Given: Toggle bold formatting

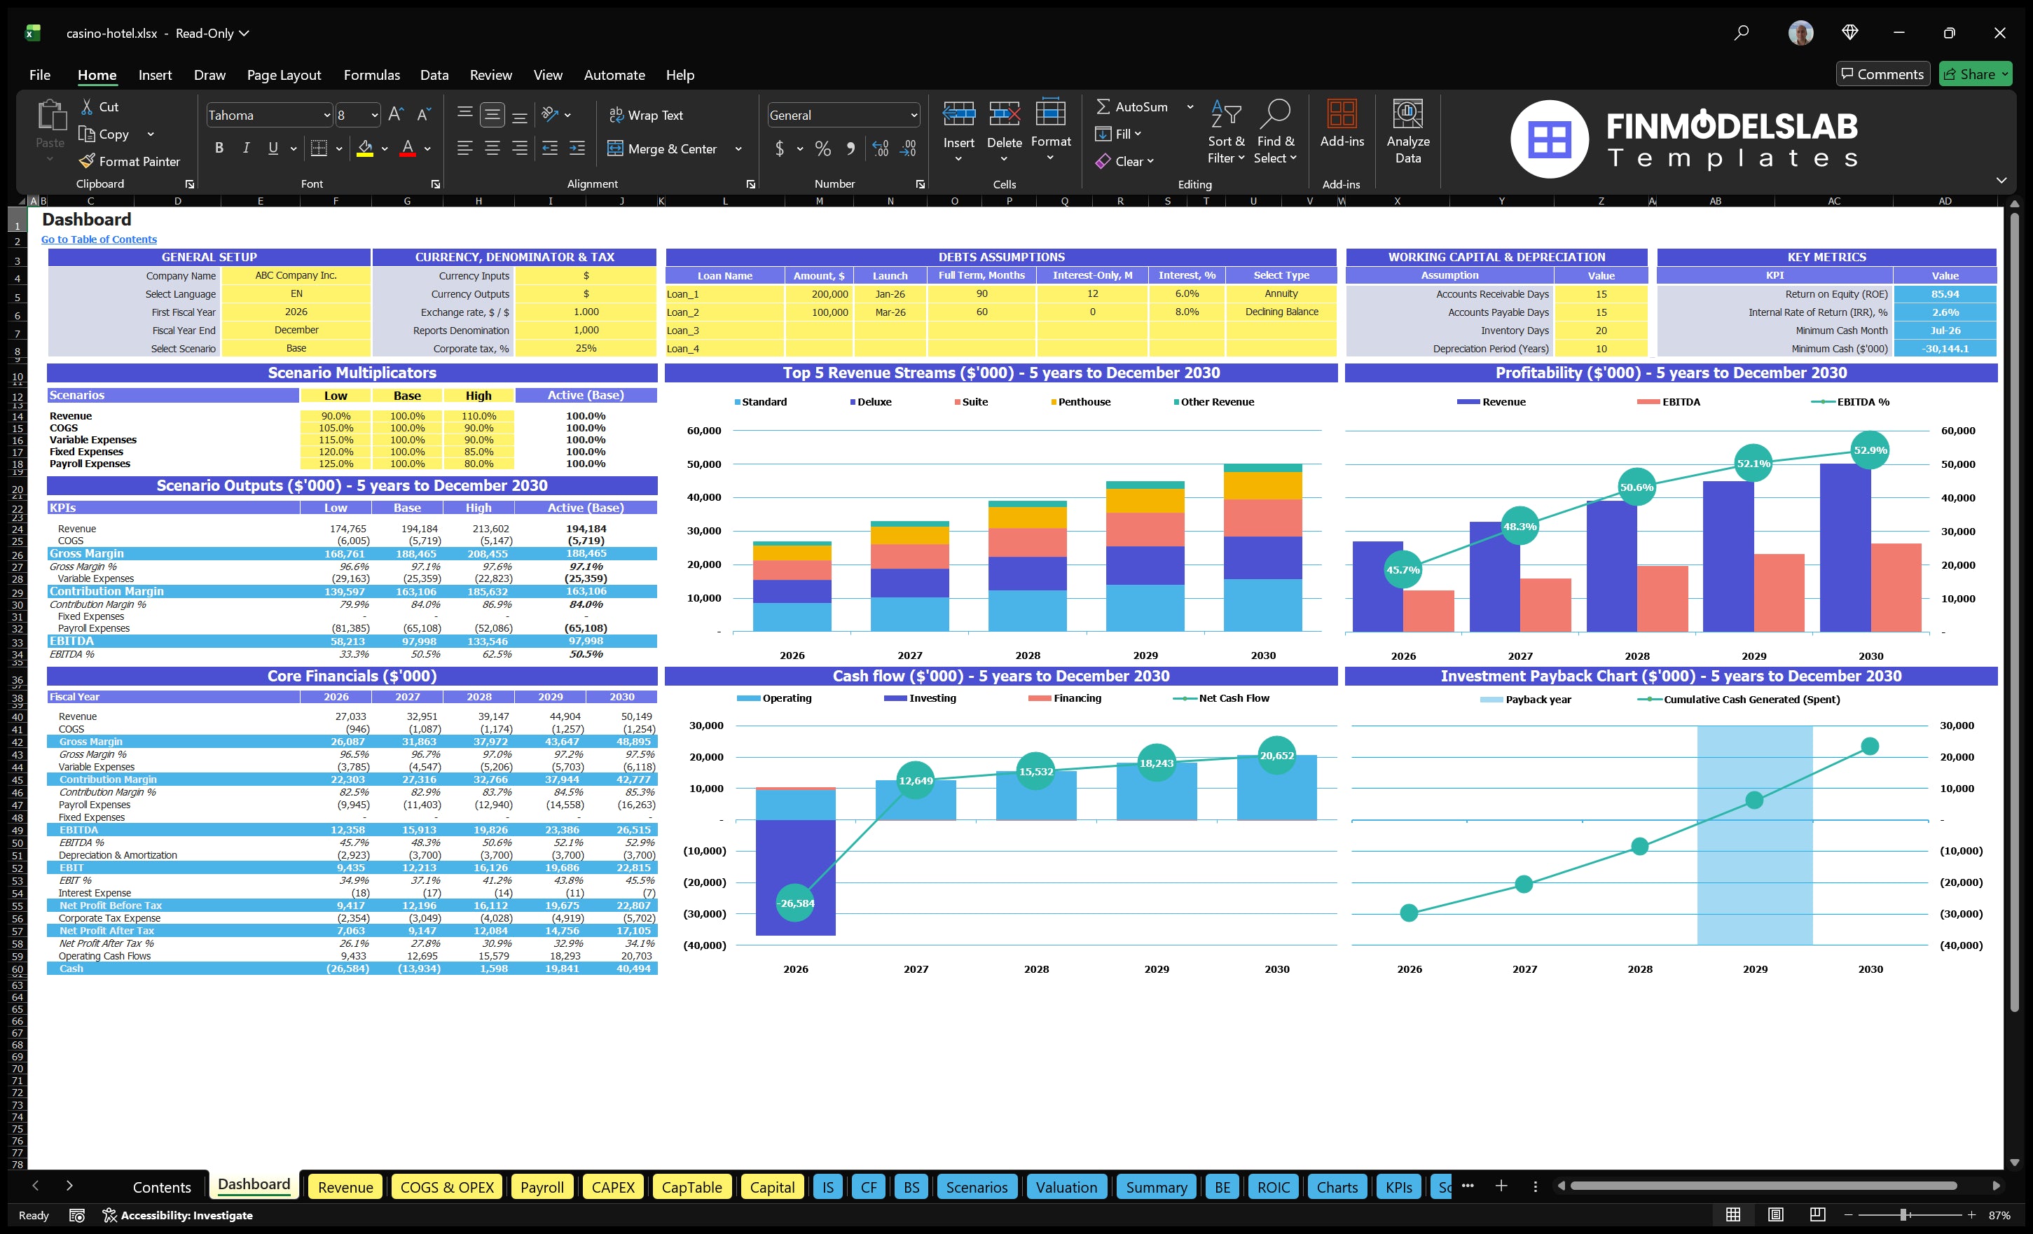Looking at the screenshot, I should tap(219, 148).
